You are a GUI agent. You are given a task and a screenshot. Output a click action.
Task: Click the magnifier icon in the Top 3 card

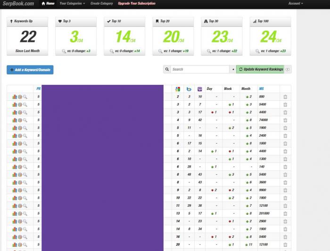(x=64, y=51)
